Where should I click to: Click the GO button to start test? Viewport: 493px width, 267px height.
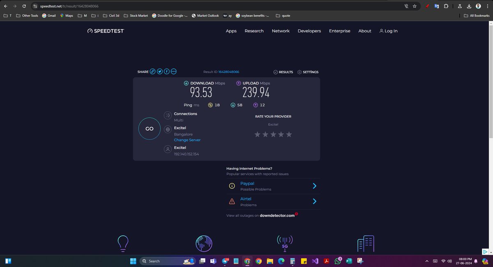(150, 129)
